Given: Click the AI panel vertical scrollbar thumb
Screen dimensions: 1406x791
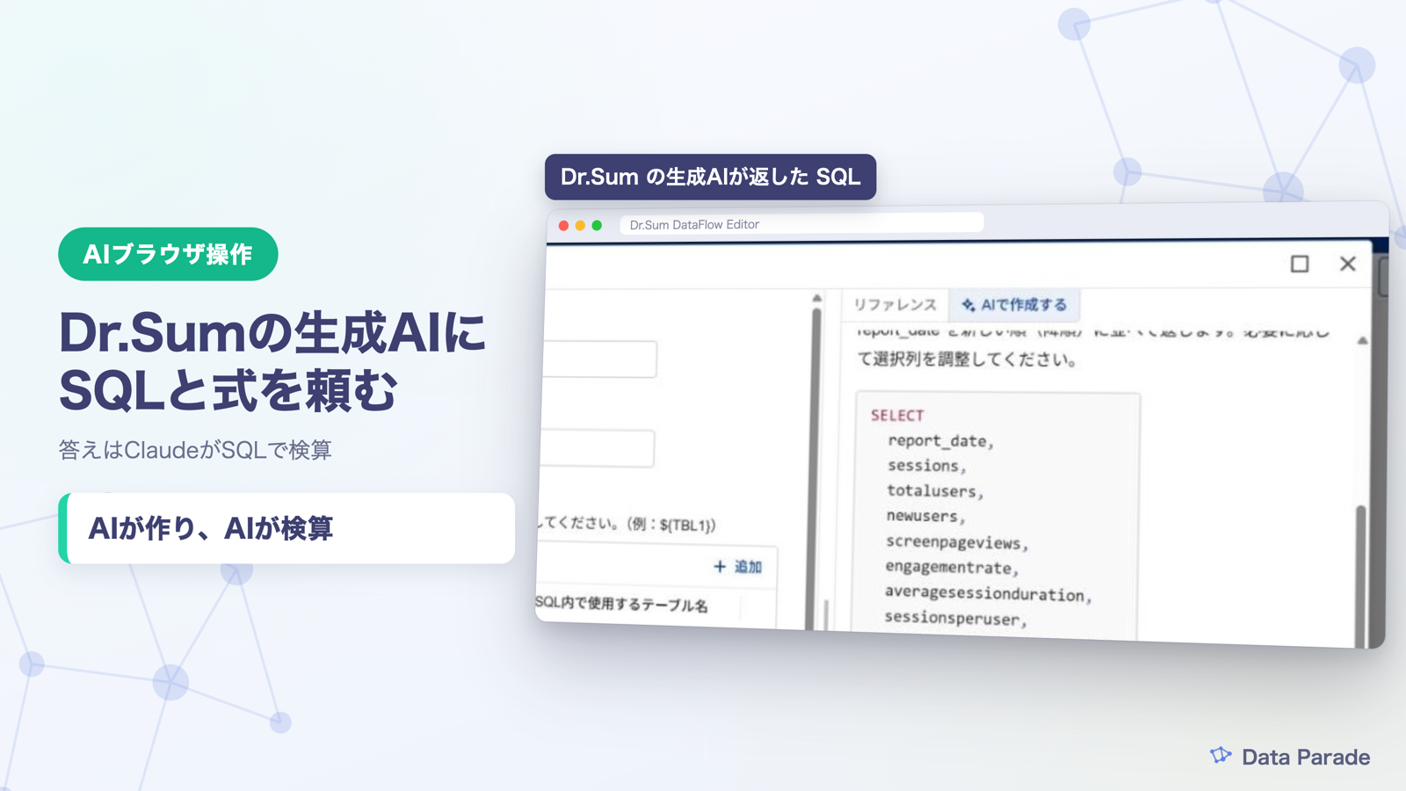Looking at the screenshot, I should (x=1360, y=576).
